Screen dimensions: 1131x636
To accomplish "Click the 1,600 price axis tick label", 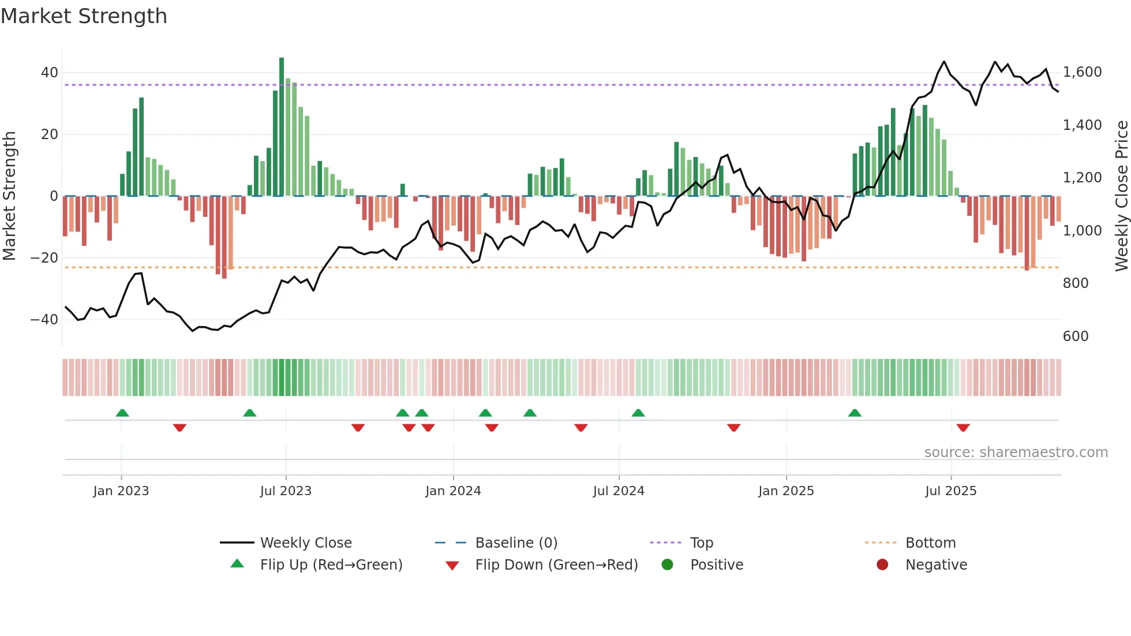I will (1083, 72).
